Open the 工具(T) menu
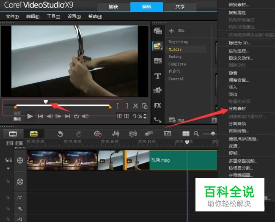275x222 pixels. 53,16
